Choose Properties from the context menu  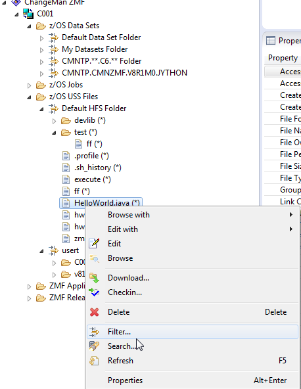pos(193,380)
